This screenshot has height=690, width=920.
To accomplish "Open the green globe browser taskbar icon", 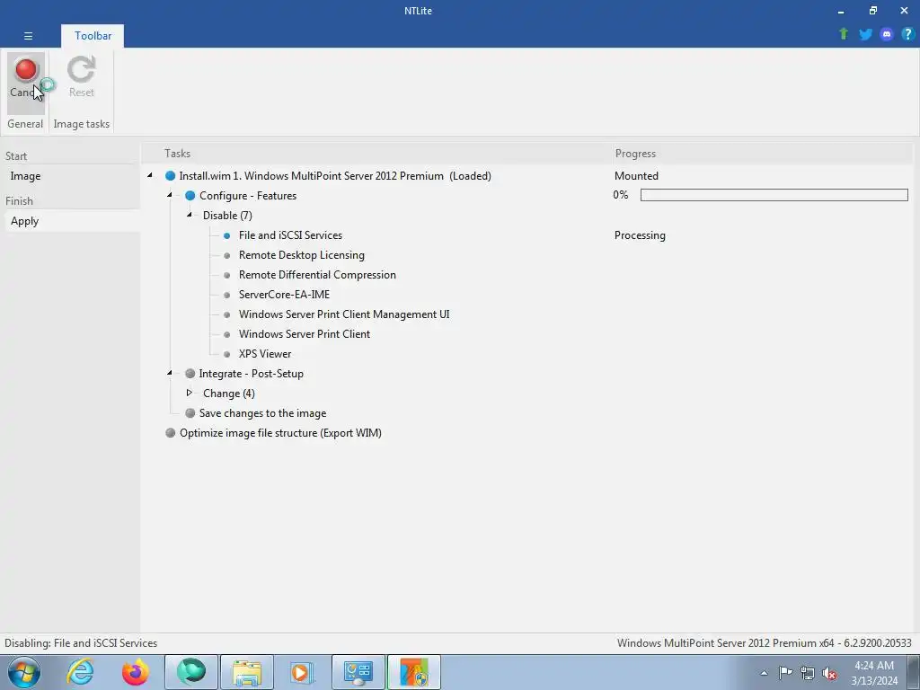I will (191, 672).
